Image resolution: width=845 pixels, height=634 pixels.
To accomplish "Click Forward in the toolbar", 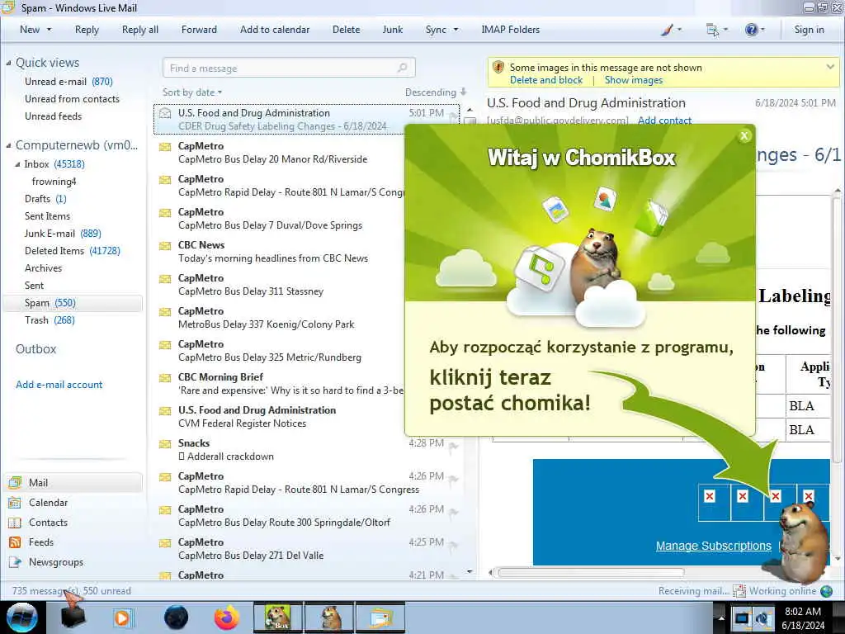I will [199, 30].
